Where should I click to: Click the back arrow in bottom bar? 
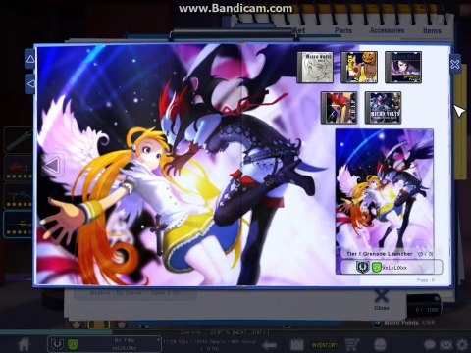click(270, 345)
